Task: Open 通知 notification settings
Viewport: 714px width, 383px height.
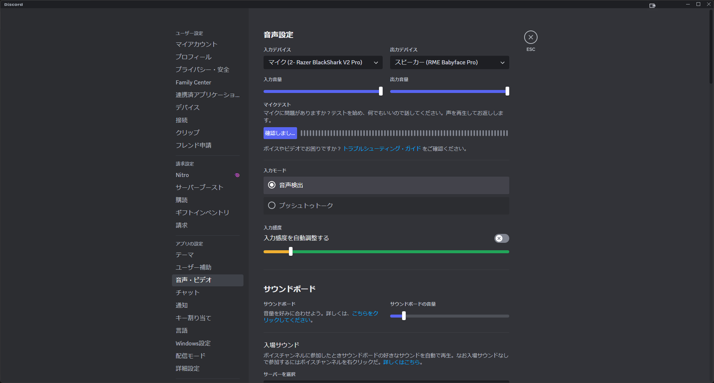Action: pyautogui.click(x=208, y=305)
